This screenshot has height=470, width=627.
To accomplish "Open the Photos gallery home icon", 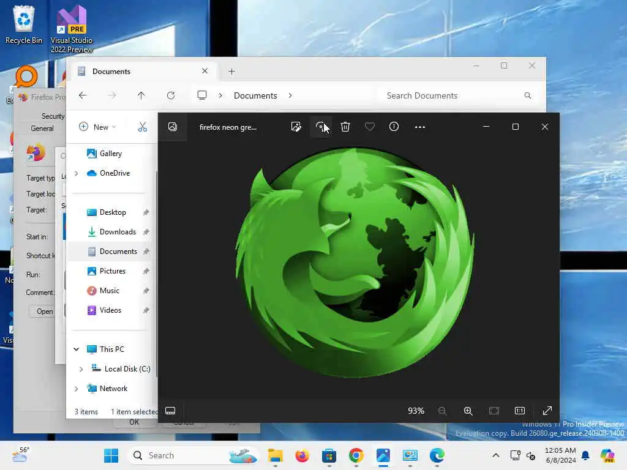I will click(x=172, y=127).
